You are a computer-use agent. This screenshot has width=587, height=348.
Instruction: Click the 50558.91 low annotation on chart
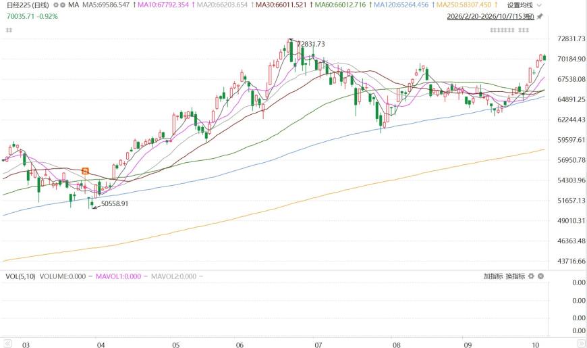click(115, 203)
